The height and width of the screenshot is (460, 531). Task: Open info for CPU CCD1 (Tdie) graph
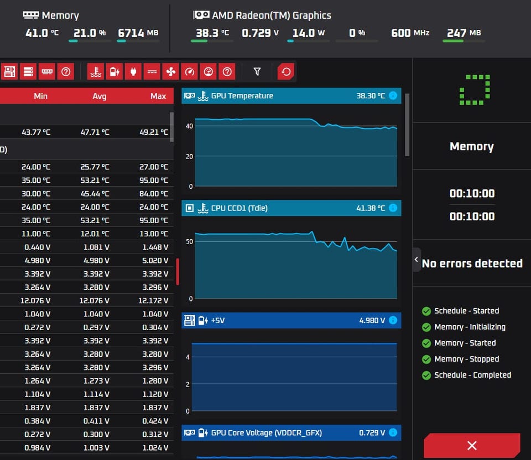(x=393, y=208)
